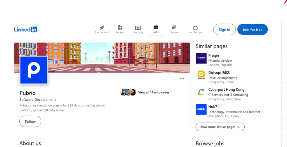Open the Dotcept 點諗 page link
This screenshot has height=147, width=287.
[219, 73]
